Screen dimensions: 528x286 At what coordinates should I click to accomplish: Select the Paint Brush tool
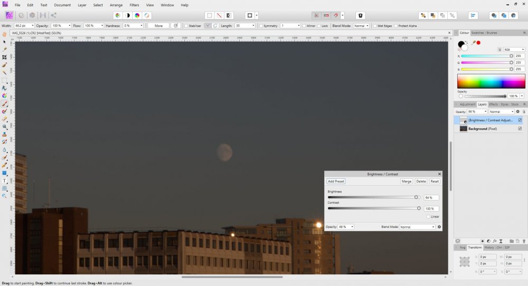(x=4, y=103)
